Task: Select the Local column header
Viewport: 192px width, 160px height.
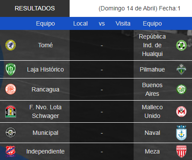Action: point(80,23)
